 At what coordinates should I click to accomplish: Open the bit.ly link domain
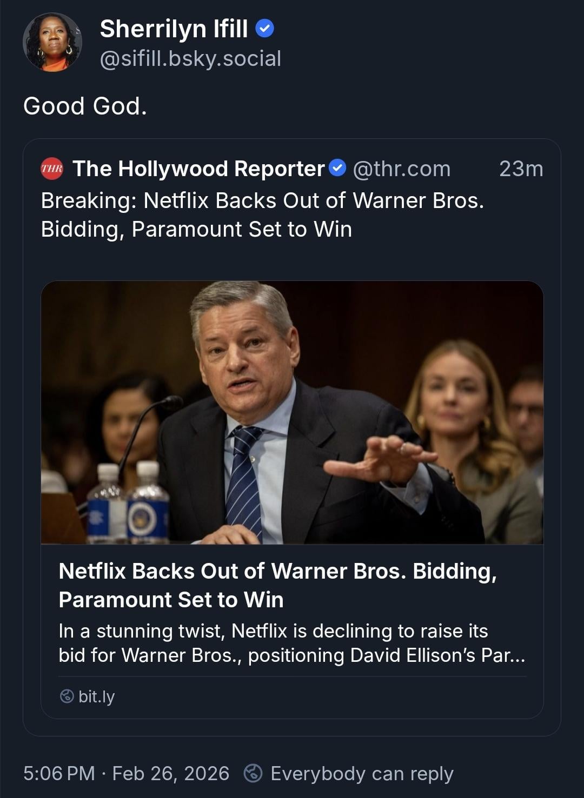[x=96, y=696]
